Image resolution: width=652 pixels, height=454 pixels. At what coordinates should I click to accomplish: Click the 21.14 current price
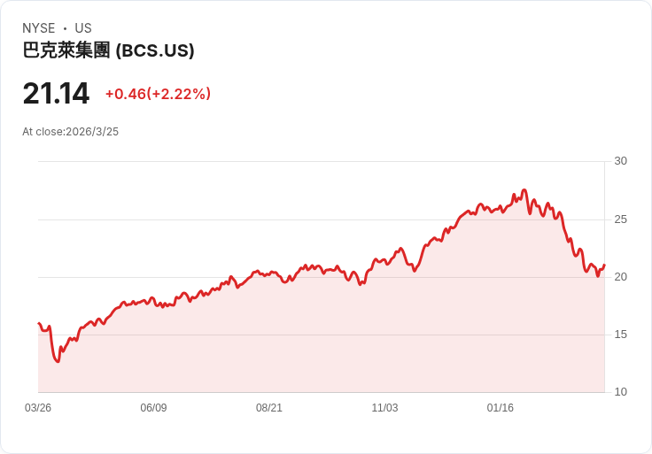(56, 94)
